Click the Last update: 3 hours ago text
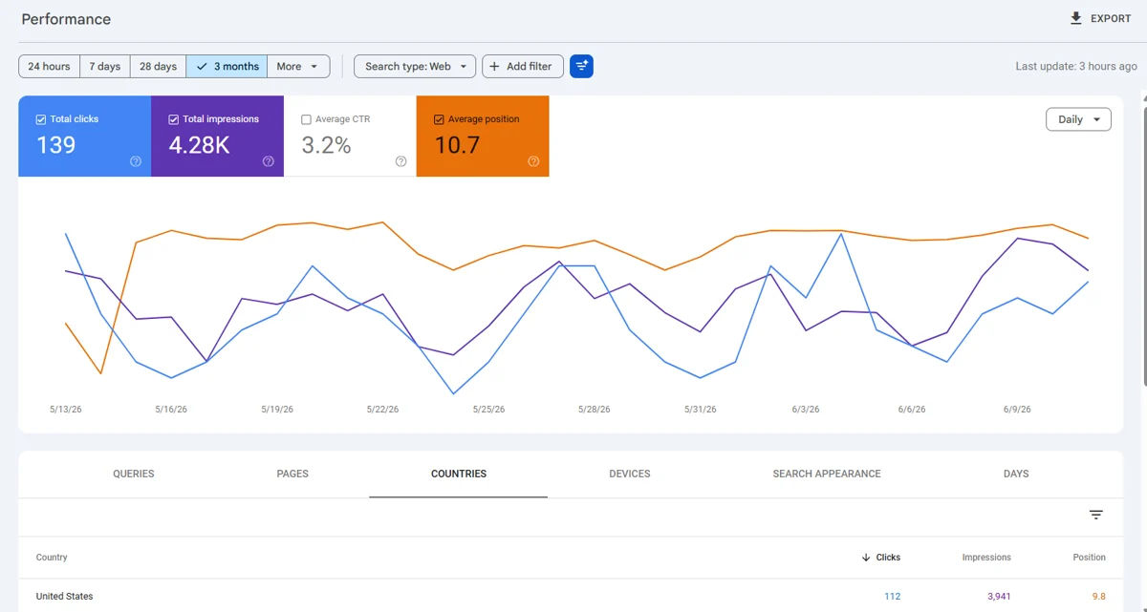This screenshot has height=612, width=1147. coord(1076,66)
